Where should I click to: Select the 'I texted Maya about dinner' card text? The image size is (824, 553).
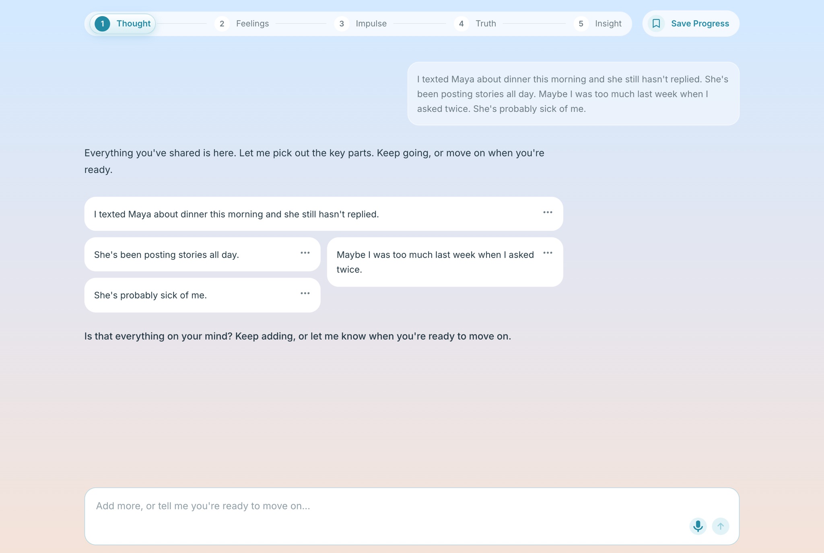pos(237,214)
